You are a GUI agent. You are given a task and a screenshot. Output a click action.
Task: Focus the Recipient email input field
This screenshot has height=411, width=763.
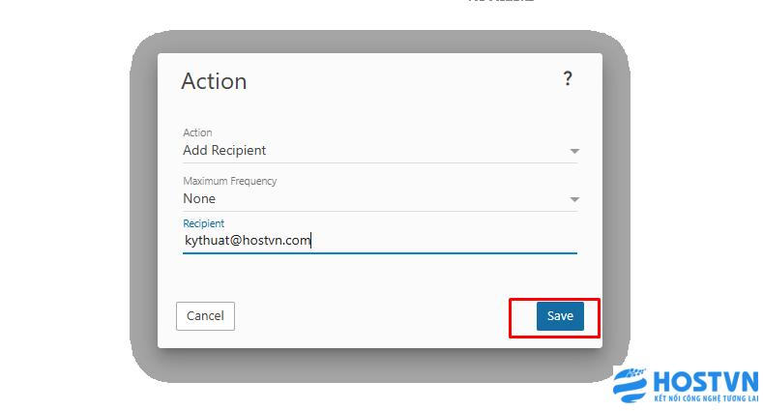coord(435,240)
